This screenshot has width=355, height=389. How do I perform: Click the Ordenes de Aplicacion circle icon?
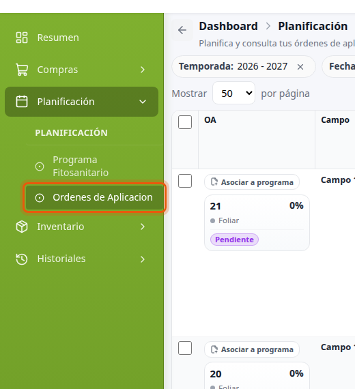click(40, 198)
